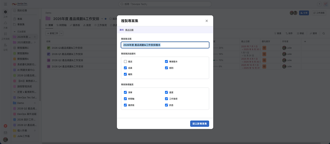Click the red plus add icon
This screenshot has width=330, height=144.
pyautogui.click(x=5, y=126)
